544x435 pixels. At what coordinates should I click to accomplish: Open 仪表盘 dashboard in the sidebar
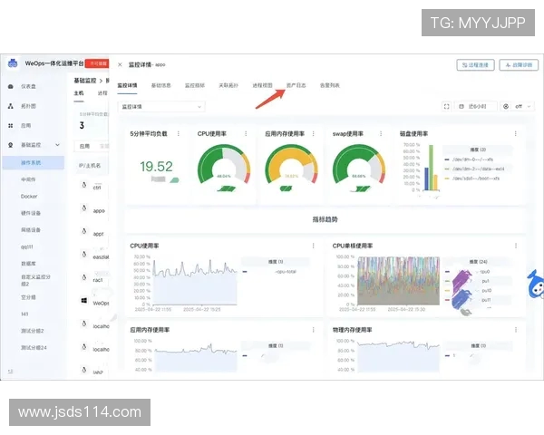pos(28,86)
